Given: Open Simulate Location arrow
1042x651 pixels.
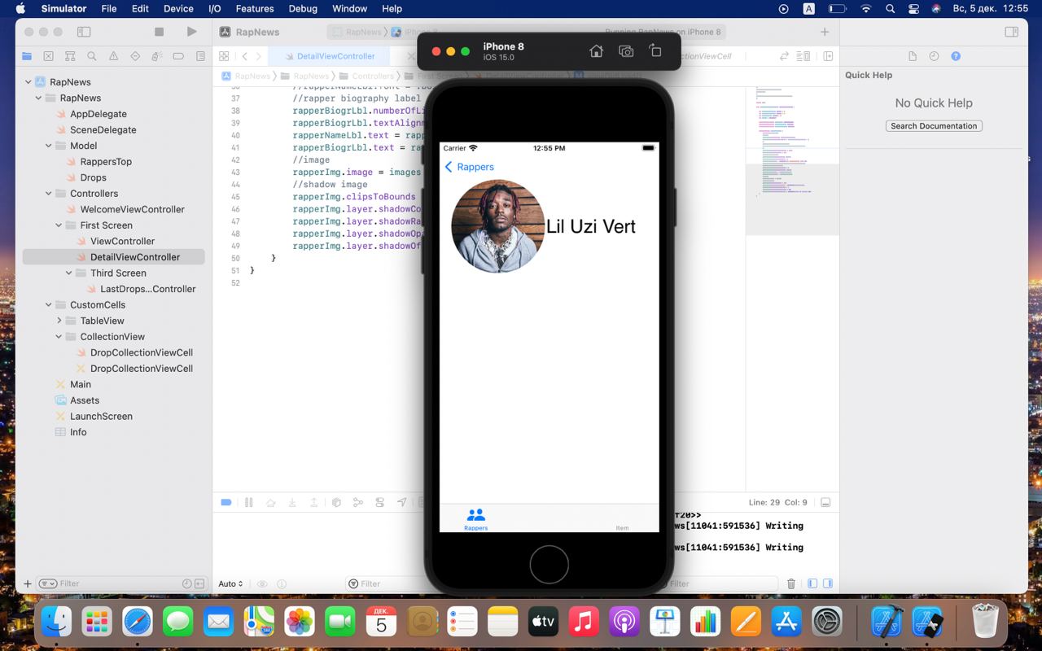Looking at the screenshot, I should click(x=401, y=502).
